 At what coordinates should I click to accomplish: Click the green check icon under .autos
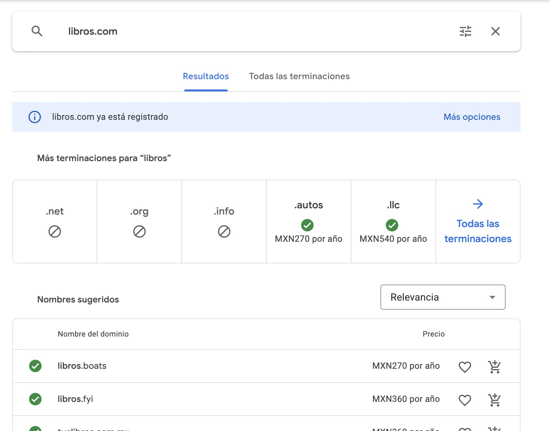pos(308,226)
